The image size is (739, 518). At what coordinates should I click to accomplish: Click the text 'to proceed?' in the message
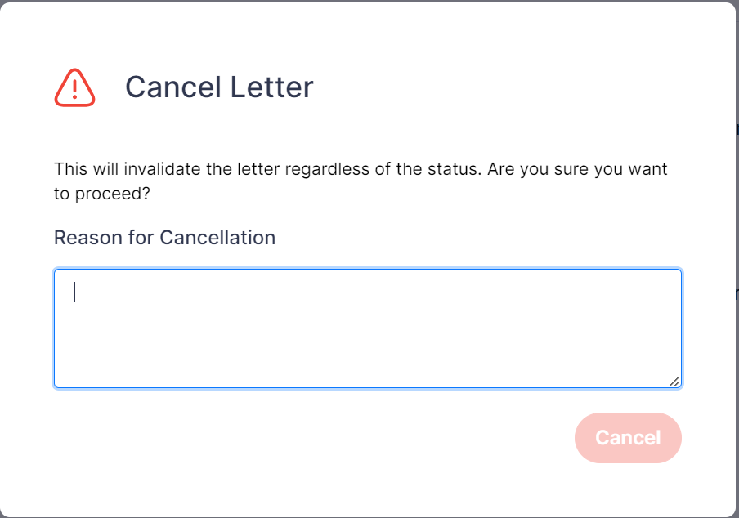[x=102, y=193]
